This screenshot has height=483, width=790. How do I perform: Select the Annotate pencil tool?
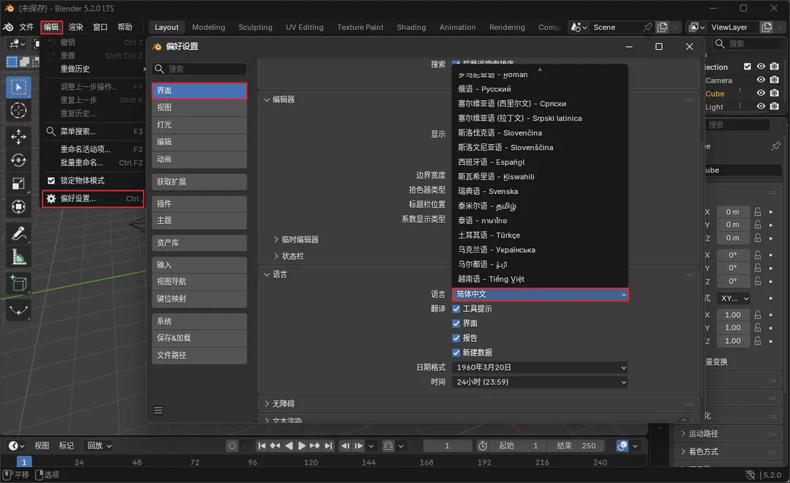click(x=18, y=233)
